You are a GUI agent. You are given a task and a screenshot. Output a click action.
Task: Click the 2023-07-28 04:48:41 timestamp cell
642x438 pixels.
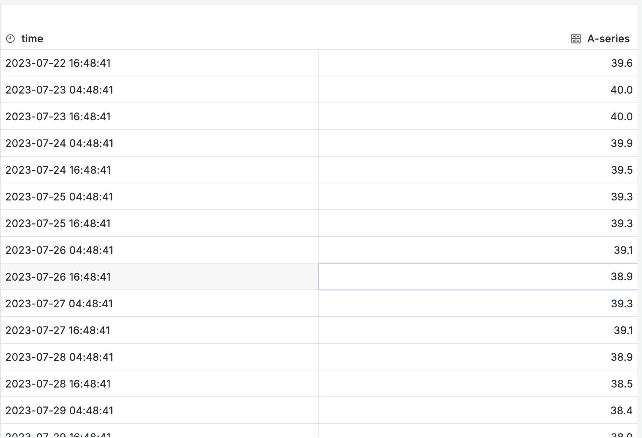(59, 357)
